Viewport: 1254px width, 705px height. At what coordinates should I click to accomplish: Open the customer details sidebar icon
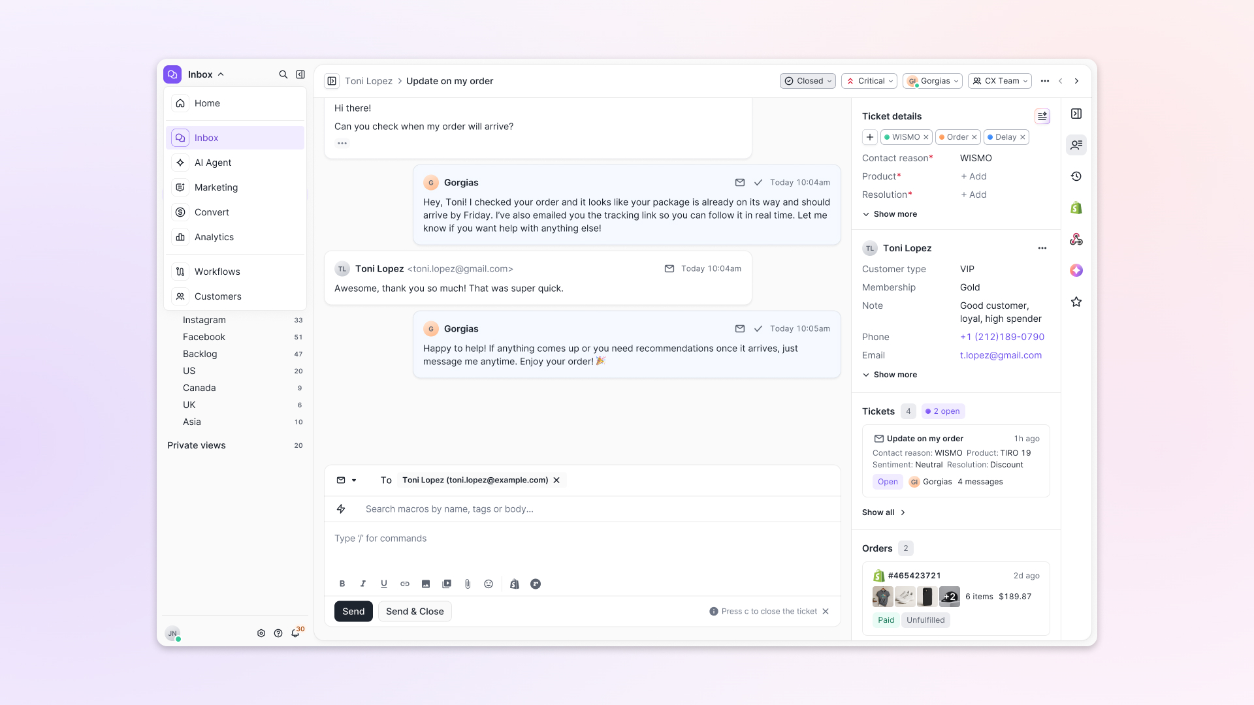point(1076,145)
